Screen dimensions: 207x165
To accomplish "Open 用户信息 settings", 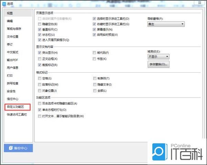I will pyautogui.click(x=18, y=68).
